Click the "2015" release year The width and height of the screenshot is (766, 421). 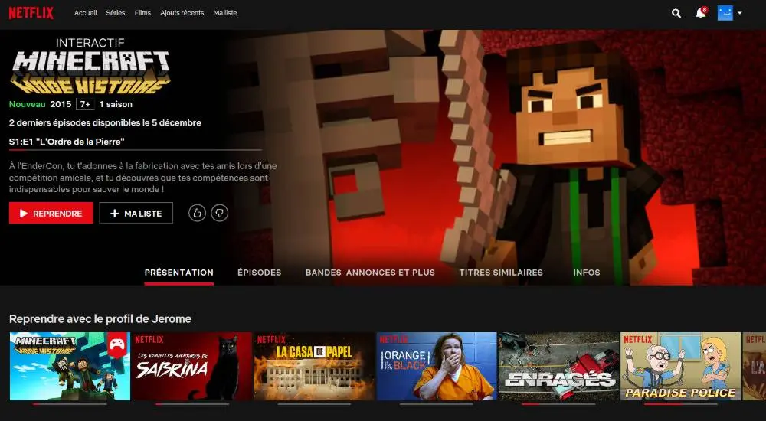click(x=61, y=104)
